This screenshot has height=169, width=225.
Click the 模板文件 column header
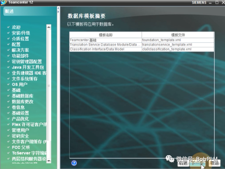(178, 35)
